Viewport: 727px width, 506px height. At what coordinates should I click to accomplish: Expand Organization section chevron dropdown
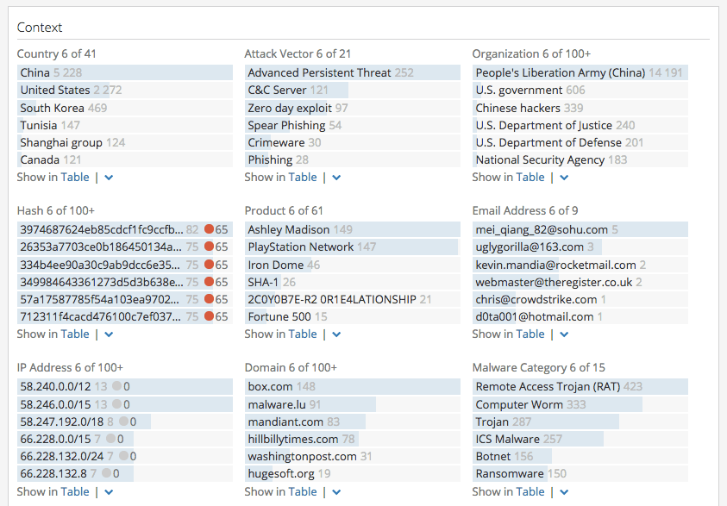point(564,178)
